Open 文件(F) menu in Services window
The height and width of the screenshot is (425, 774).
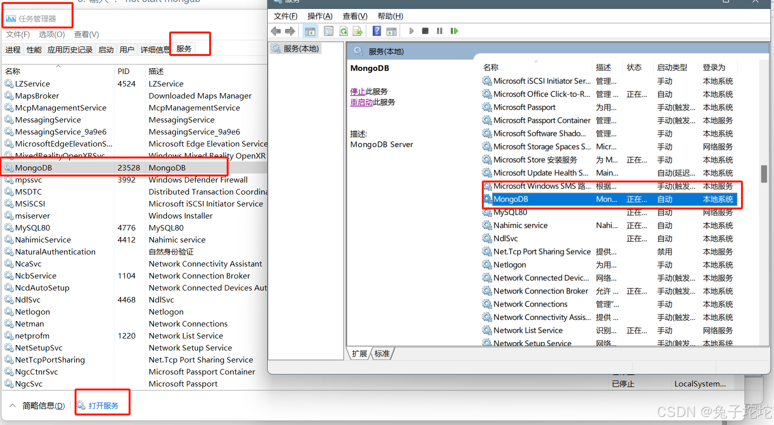286,16
